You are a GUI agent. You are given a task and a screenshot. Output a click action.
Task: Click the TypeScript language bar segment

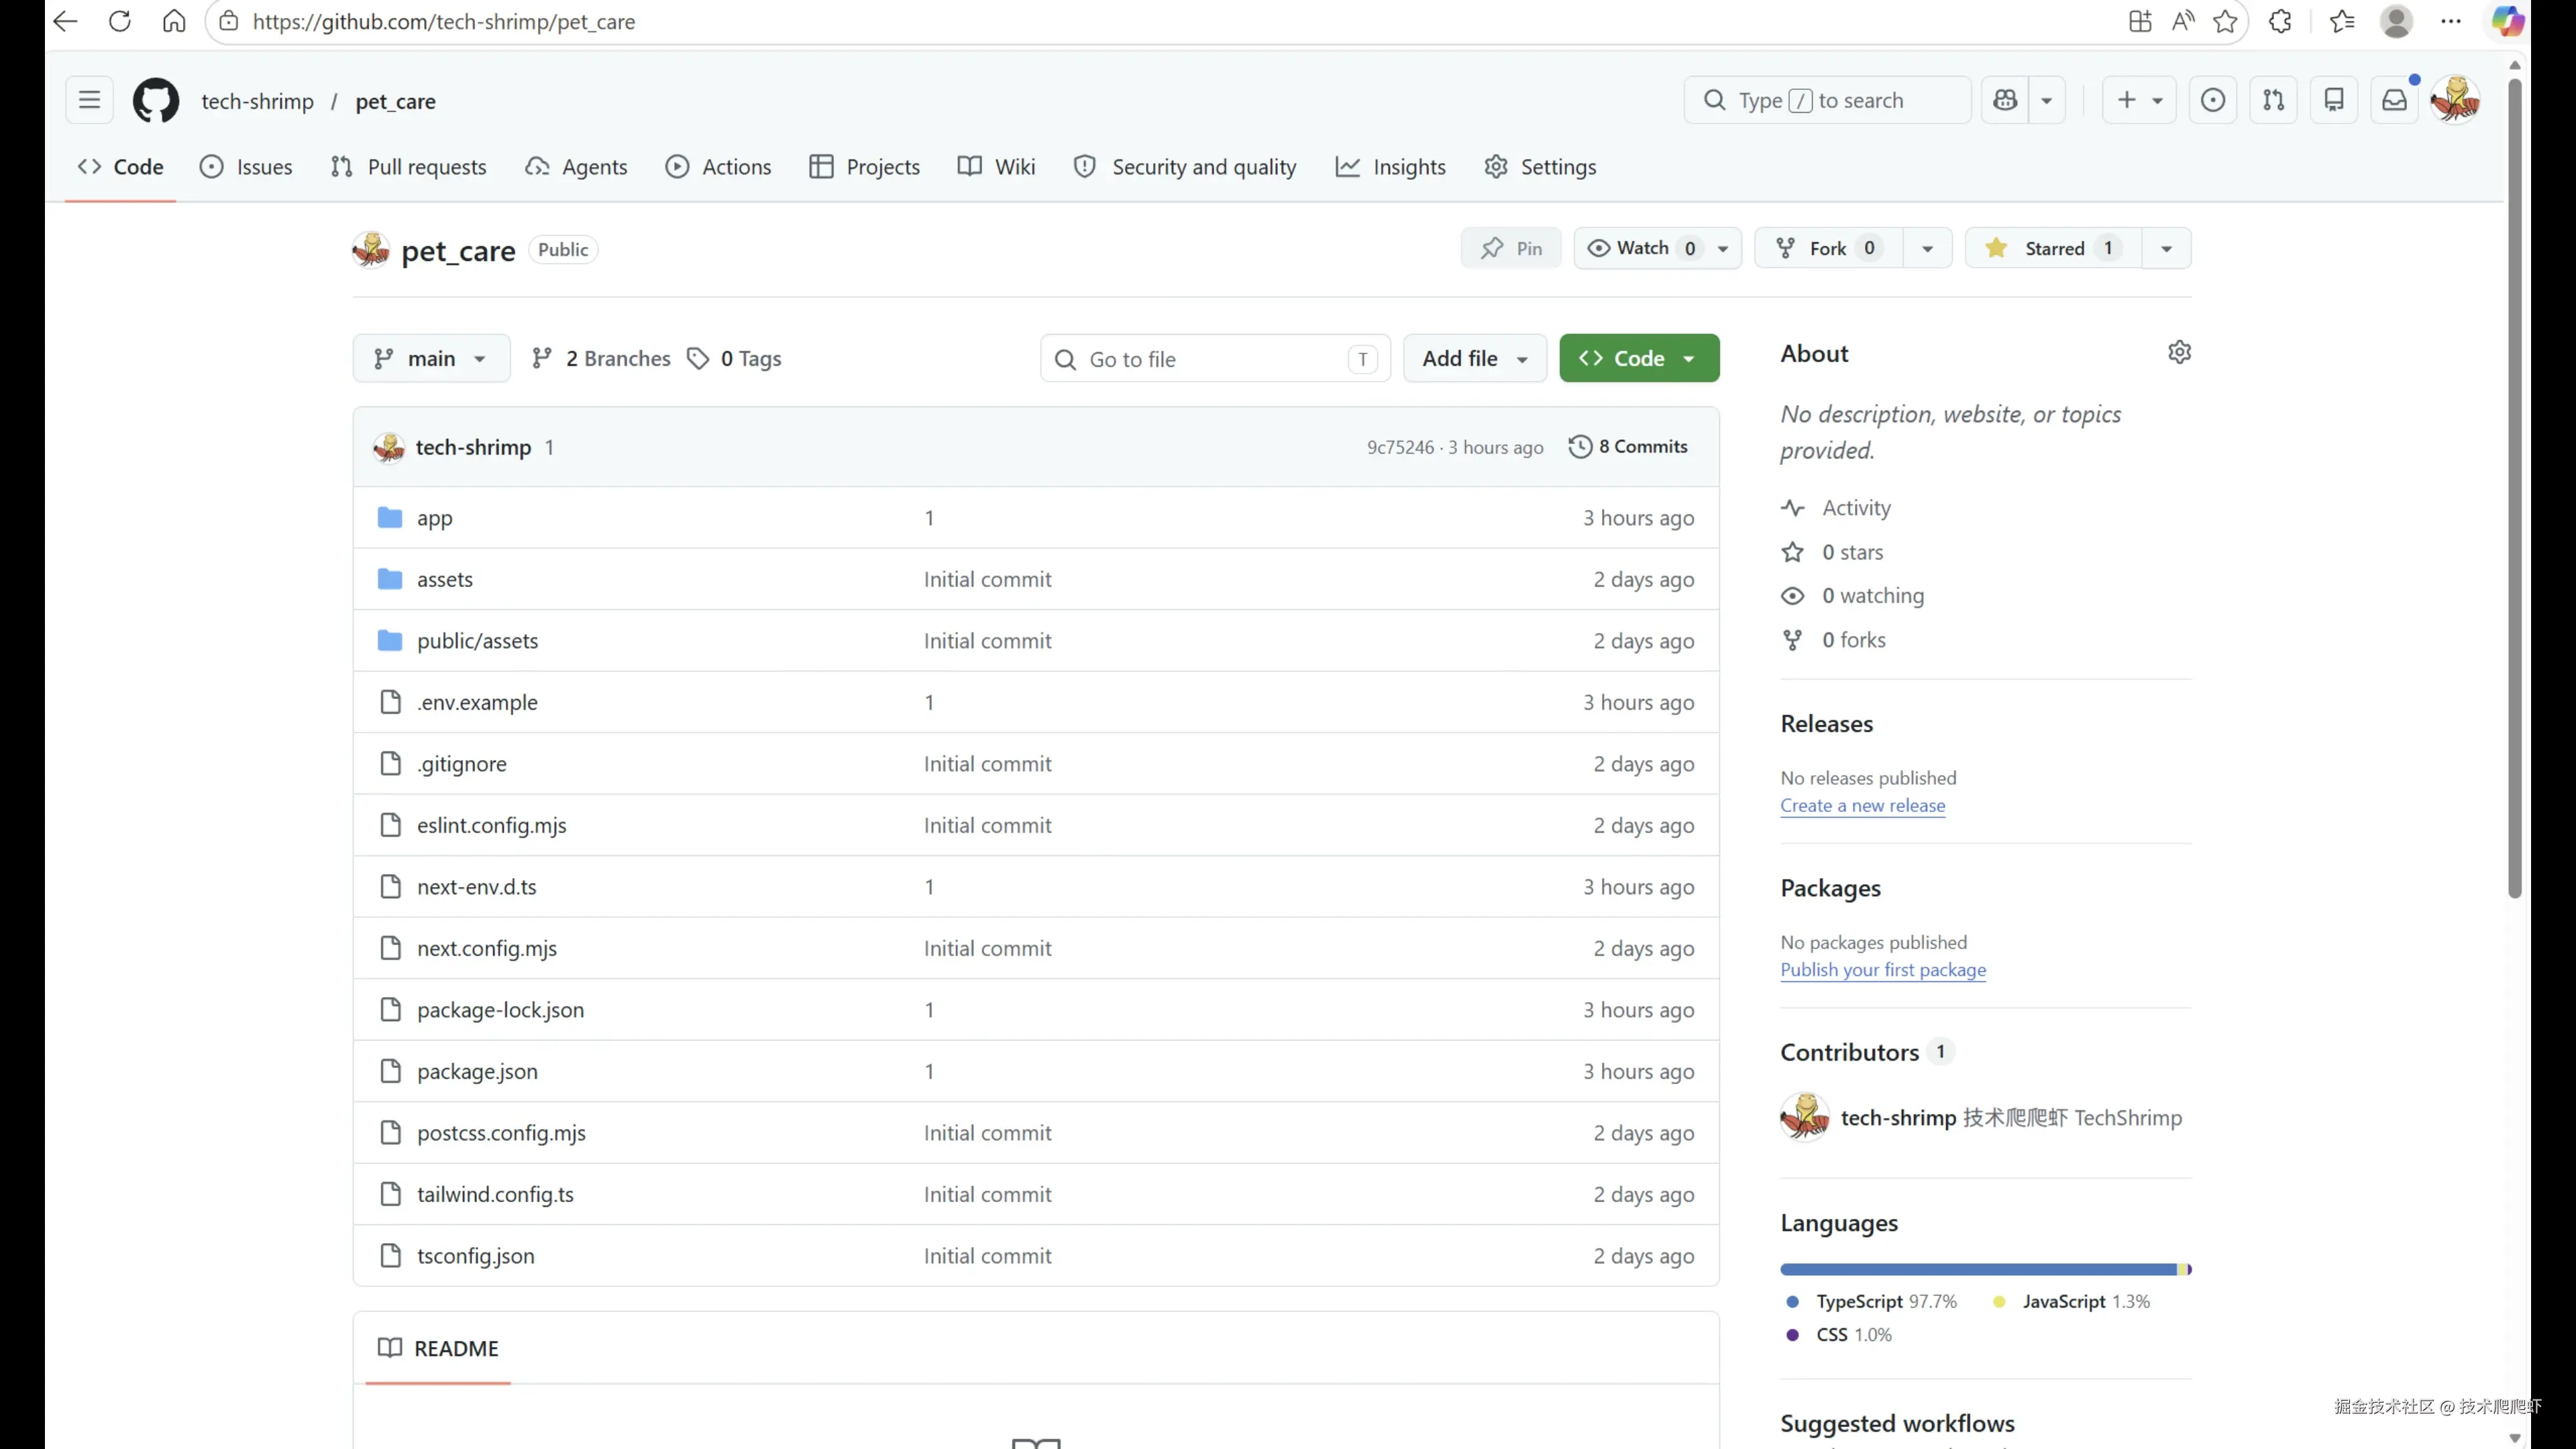click(x=1978, y=1269)
